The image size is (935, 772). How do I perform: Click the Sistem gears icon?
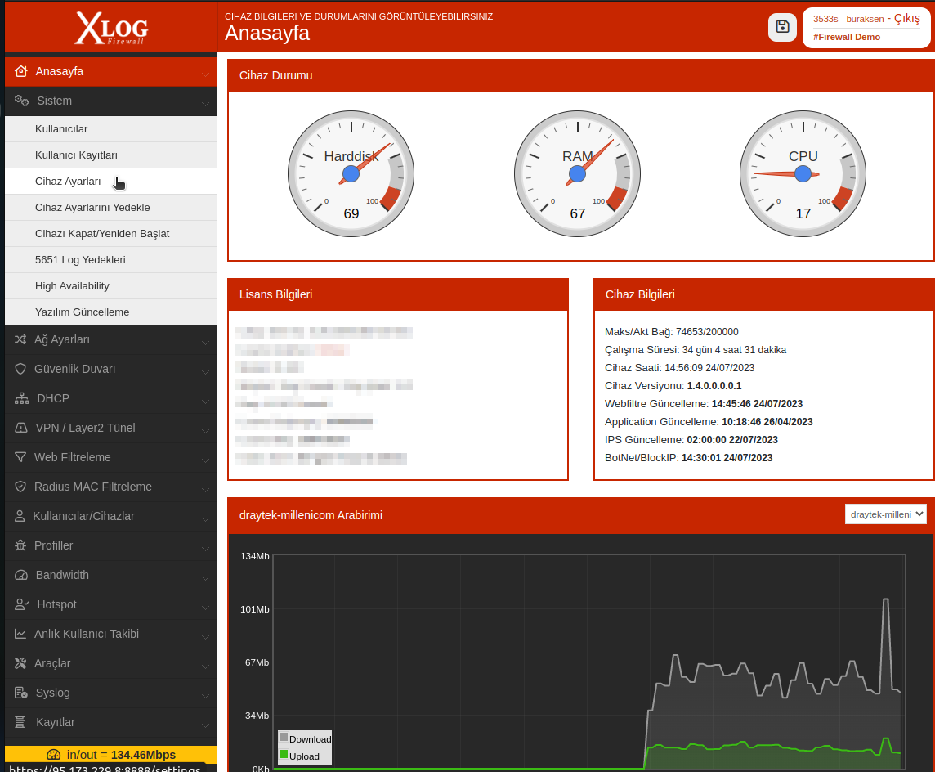point(21,101)
